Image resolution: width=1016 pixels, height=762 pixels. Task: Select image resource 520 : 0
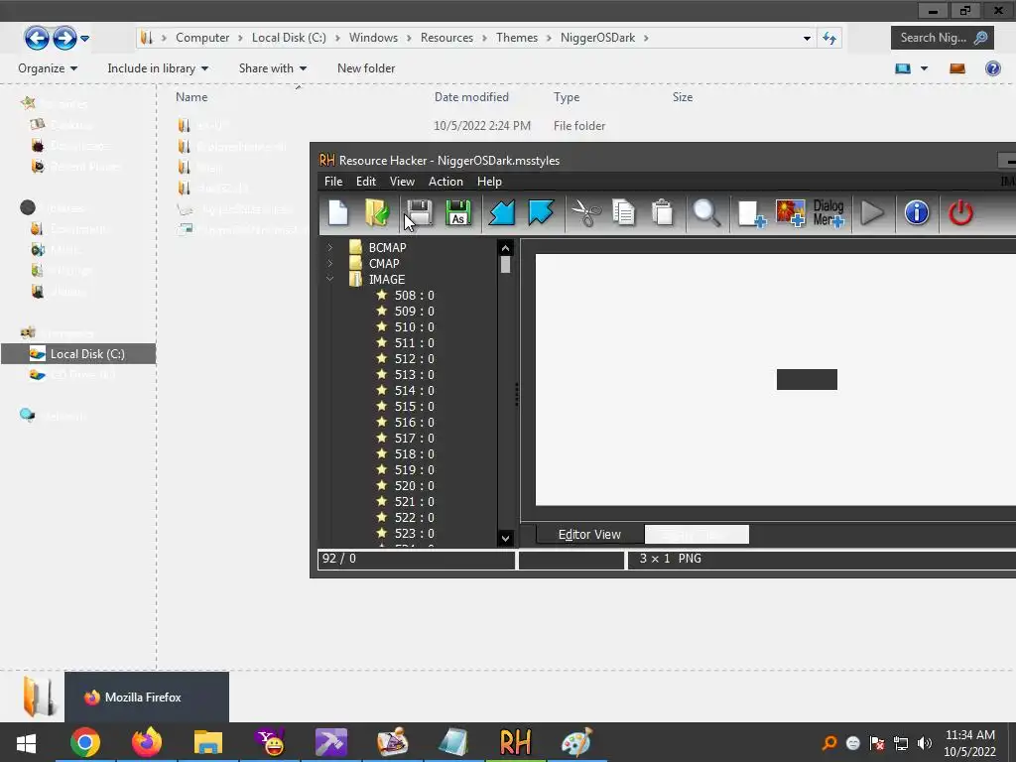(x=414, y=485)
